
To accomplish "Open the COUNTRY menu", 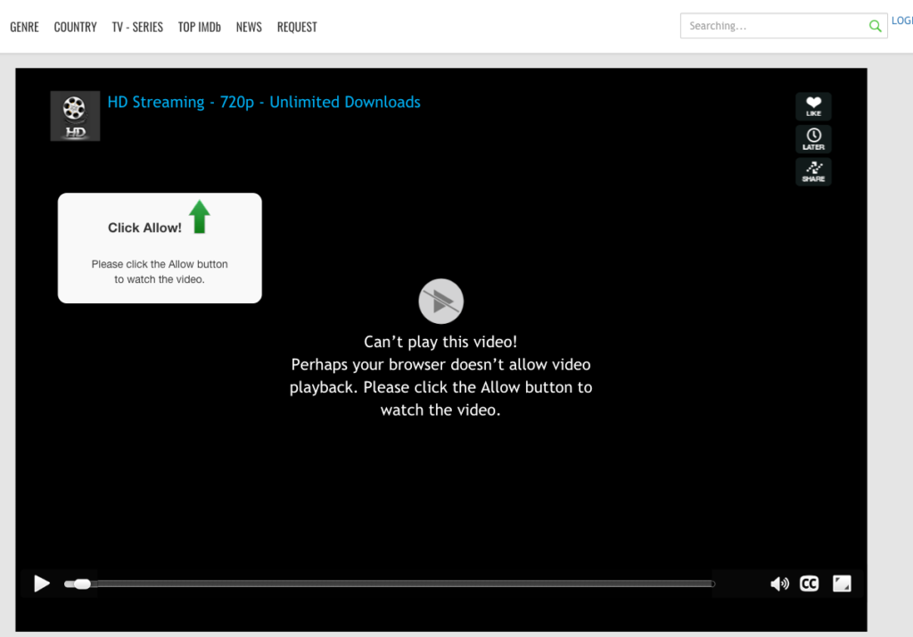I will (x=75, y=27).
